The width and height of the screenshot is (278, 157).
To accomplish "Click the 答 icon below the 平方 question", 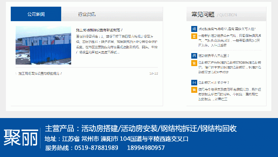I will 194,63.
